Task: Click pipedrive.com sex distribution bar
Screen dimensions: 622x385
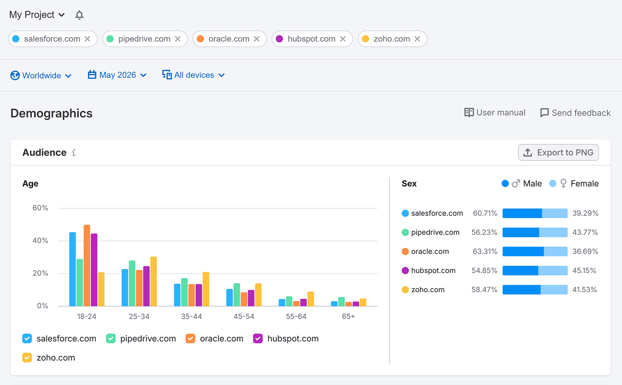Action: [535, 232]
